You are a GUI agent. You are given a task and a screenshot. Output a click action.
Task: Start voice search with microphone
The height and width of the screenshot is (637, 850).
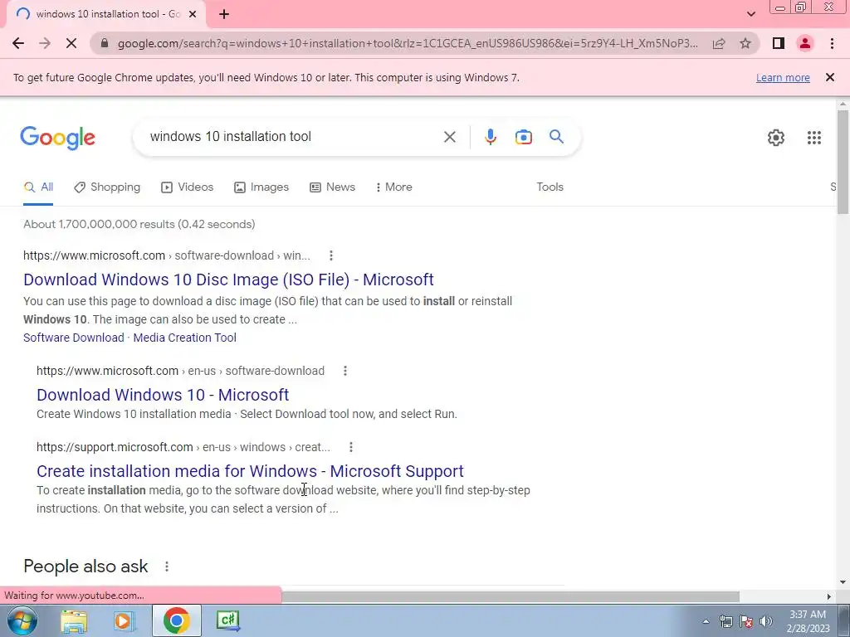[x=490, y=137]
